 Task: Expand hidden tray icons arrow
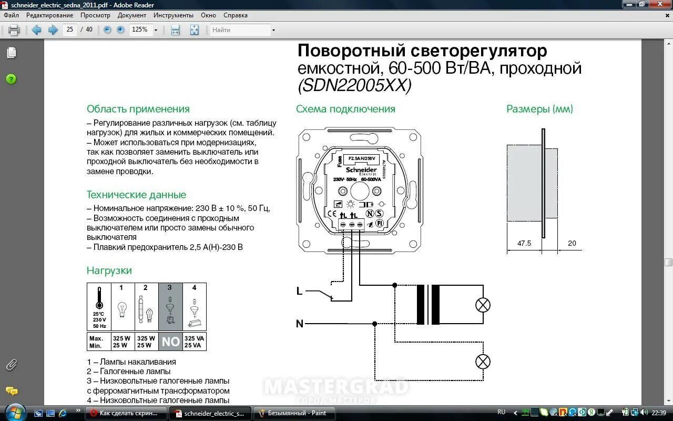pos(516,413)
